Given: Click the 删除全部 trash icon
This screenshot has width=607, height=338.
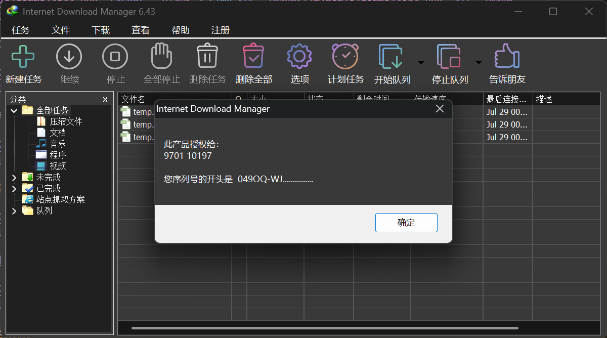Looking at the screenshot, I should pos(253,56).
